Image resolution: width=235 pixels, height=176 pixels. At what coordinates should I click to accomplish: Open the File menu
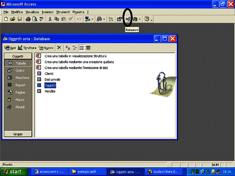6,12
